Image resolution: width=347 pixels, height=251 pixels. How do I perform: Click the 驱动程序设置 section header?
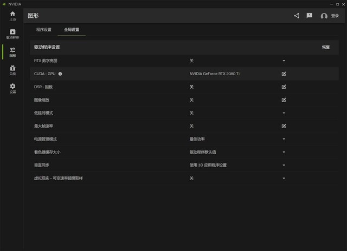(47, 47)
